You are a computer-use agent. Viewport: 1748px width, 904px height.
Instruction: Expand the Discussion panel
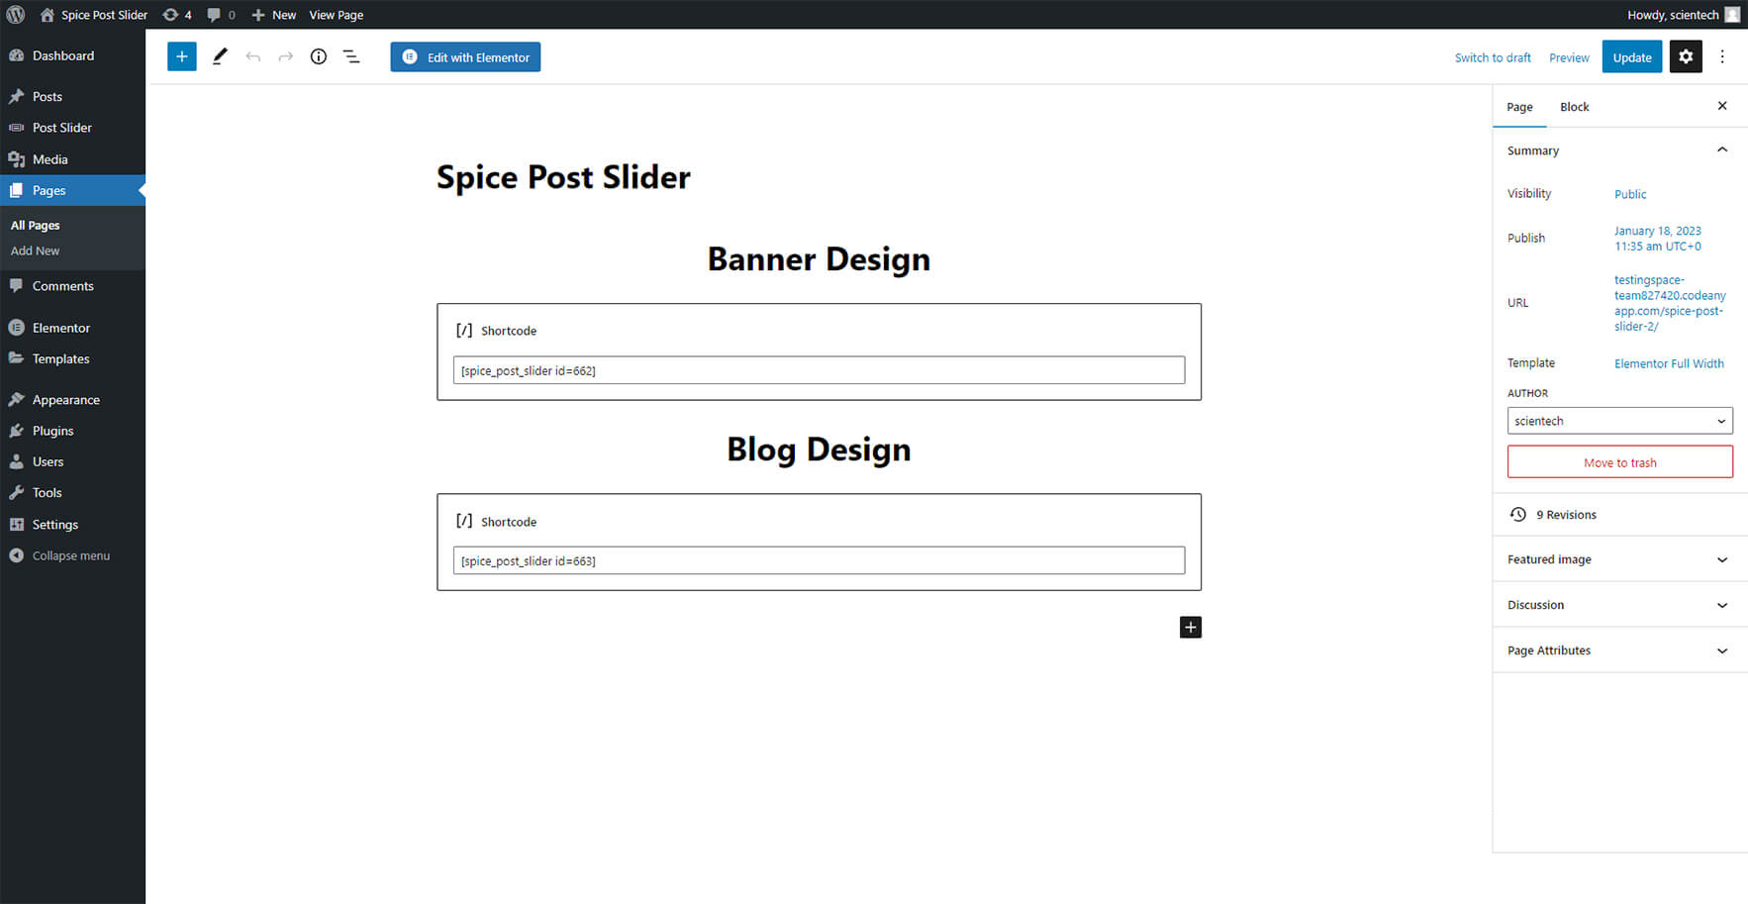coord(1619,605)
